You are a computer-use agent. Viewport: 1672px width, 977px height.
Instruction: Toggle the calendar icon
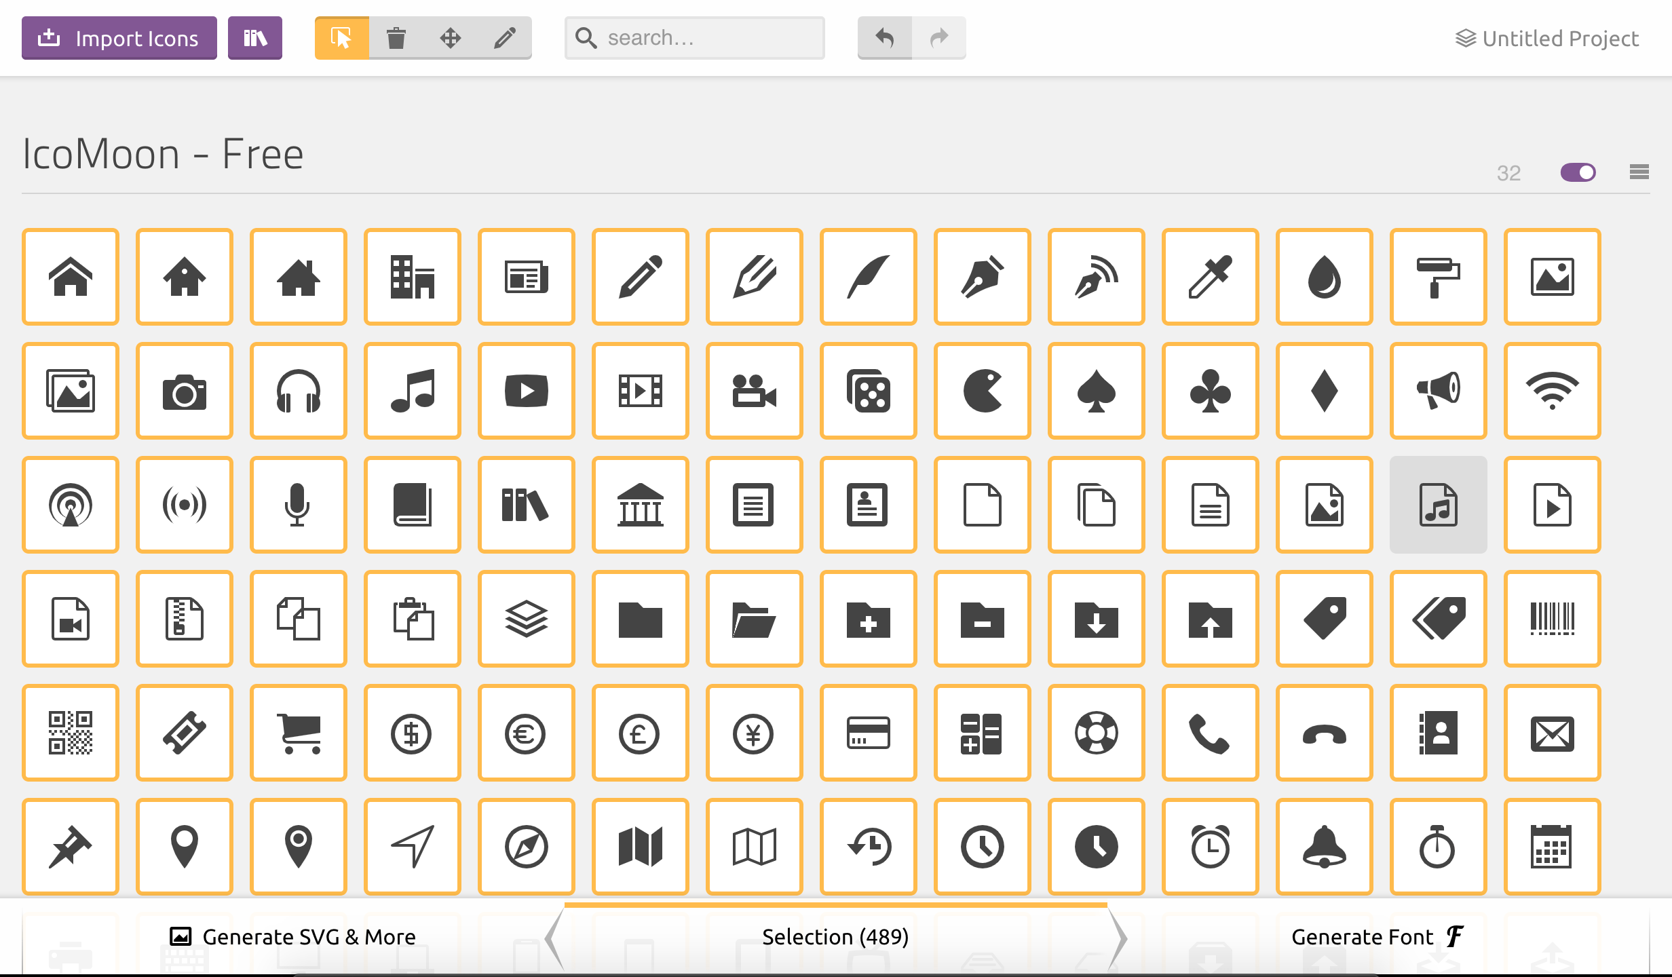pyautogui.click(x=1553, y=847)
